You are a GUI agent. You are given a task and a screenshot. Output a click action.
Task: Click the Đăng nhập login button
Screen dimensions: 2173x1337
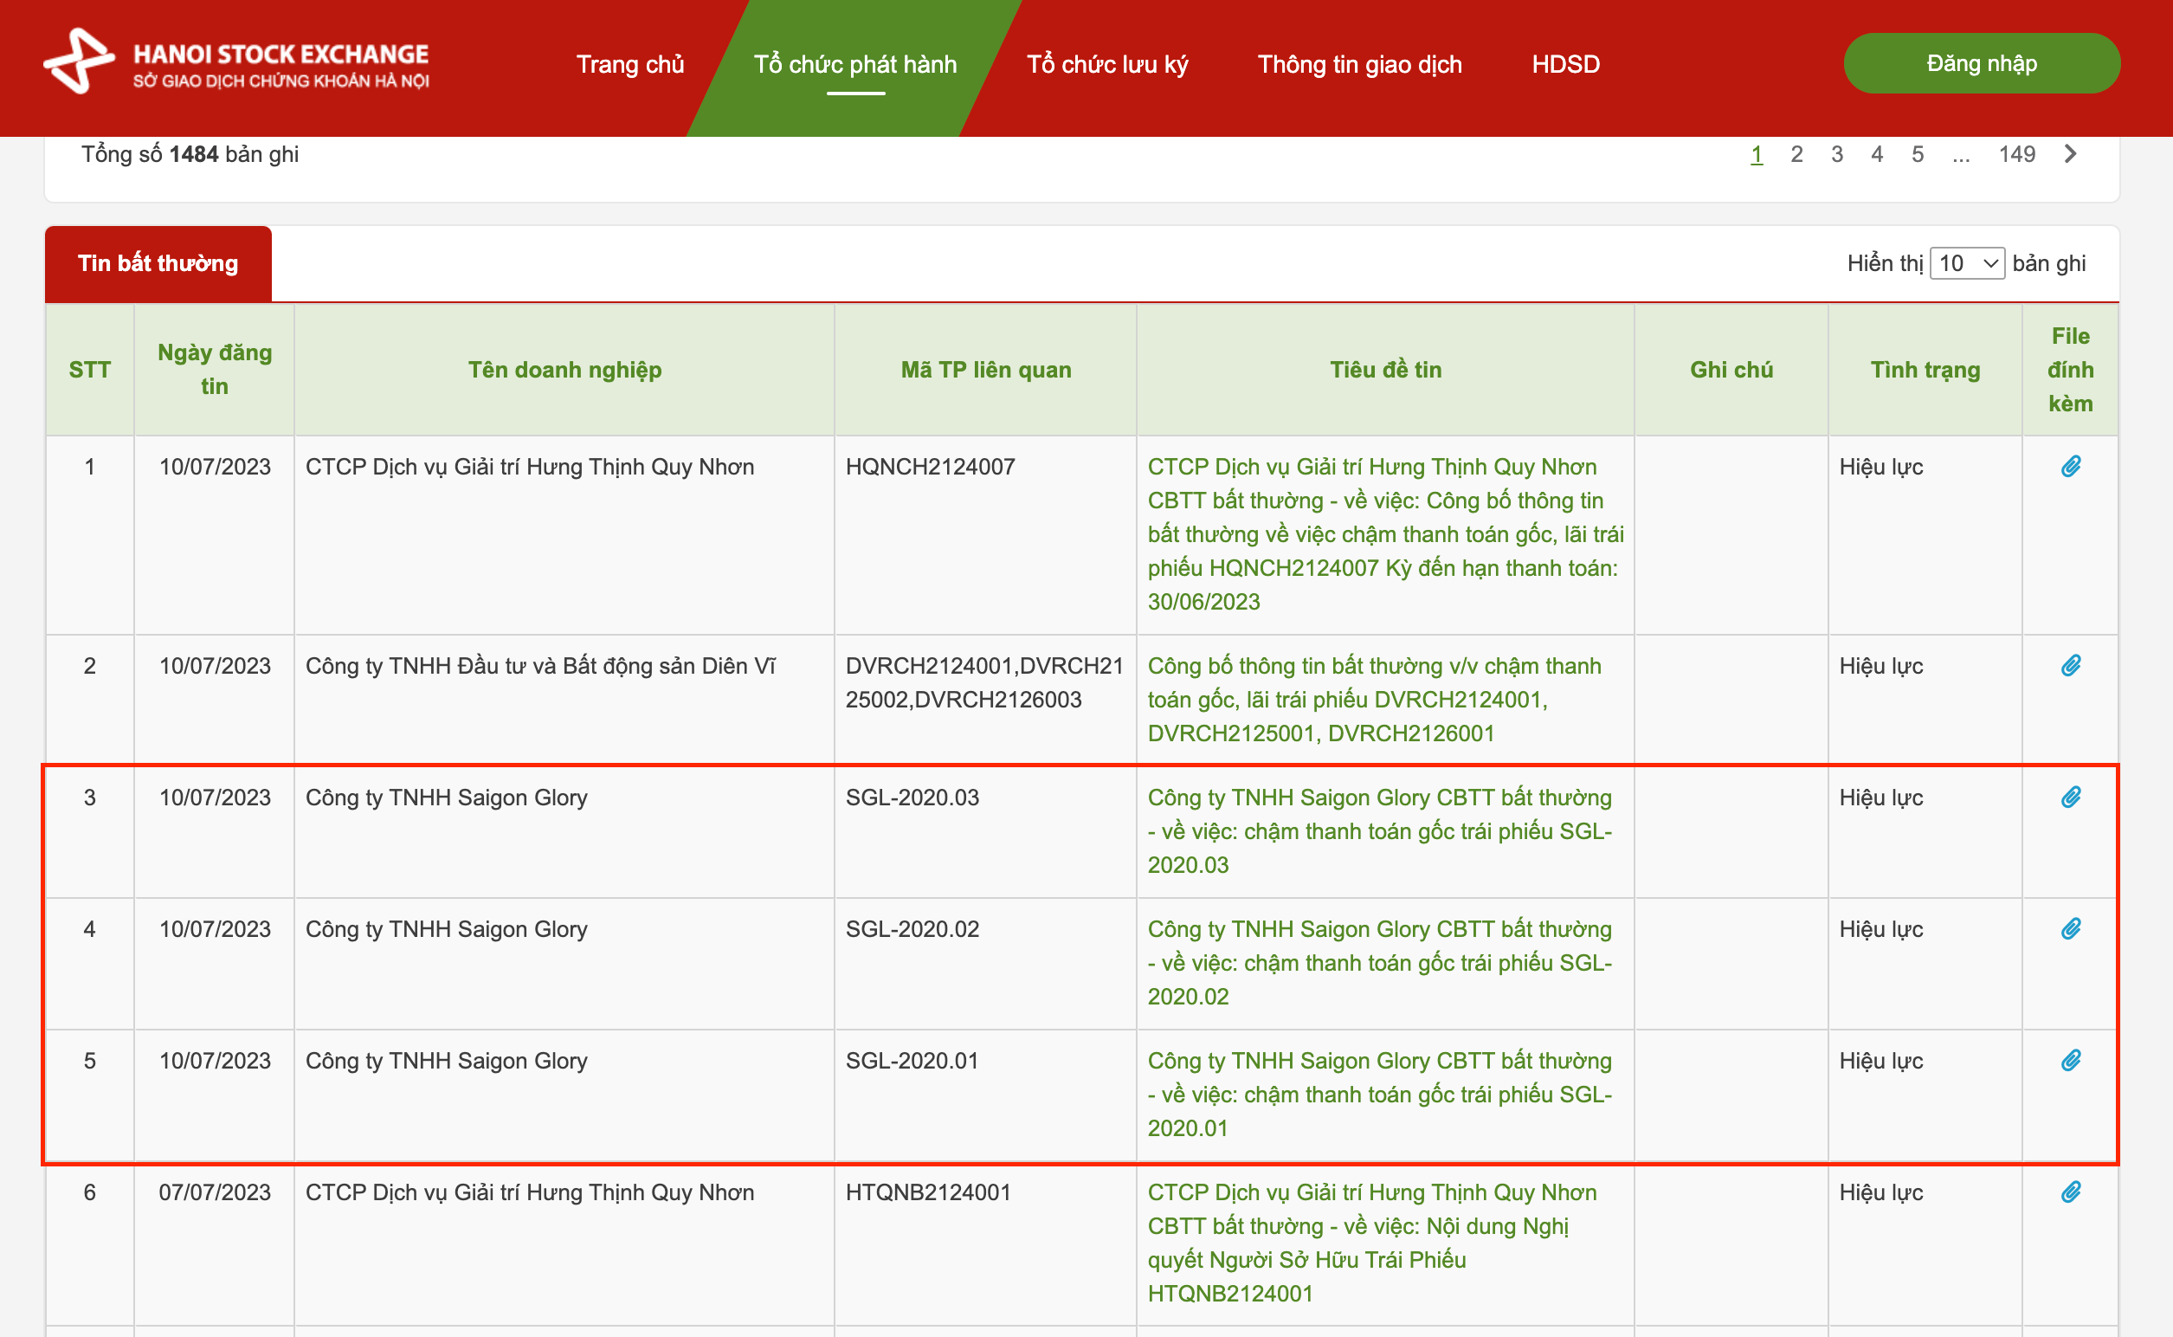pos(1980,64)
